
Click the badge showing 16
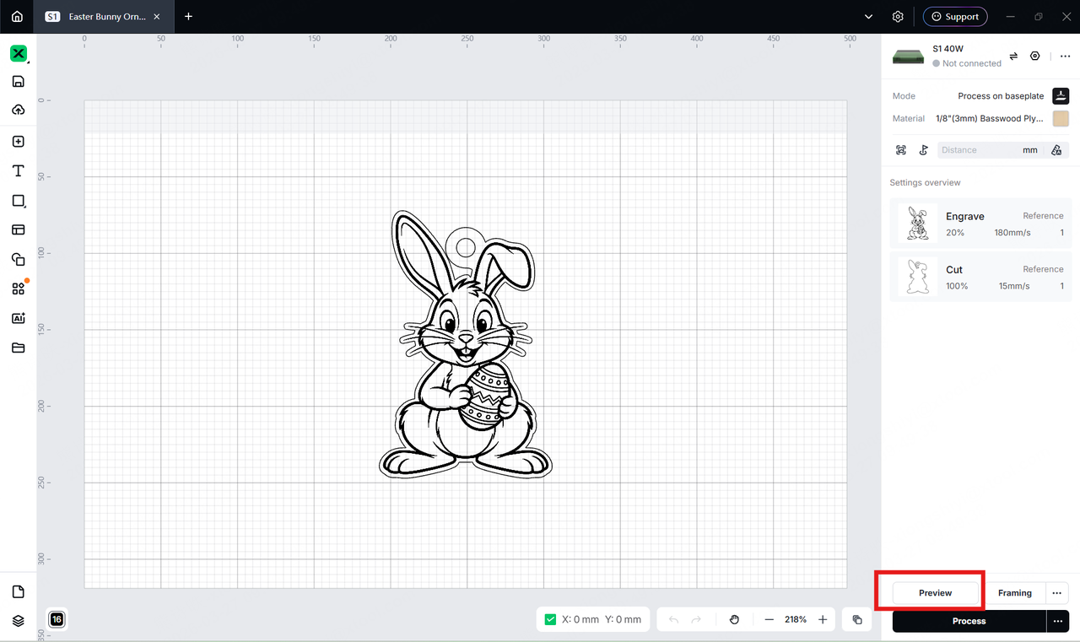pos(57,619)
